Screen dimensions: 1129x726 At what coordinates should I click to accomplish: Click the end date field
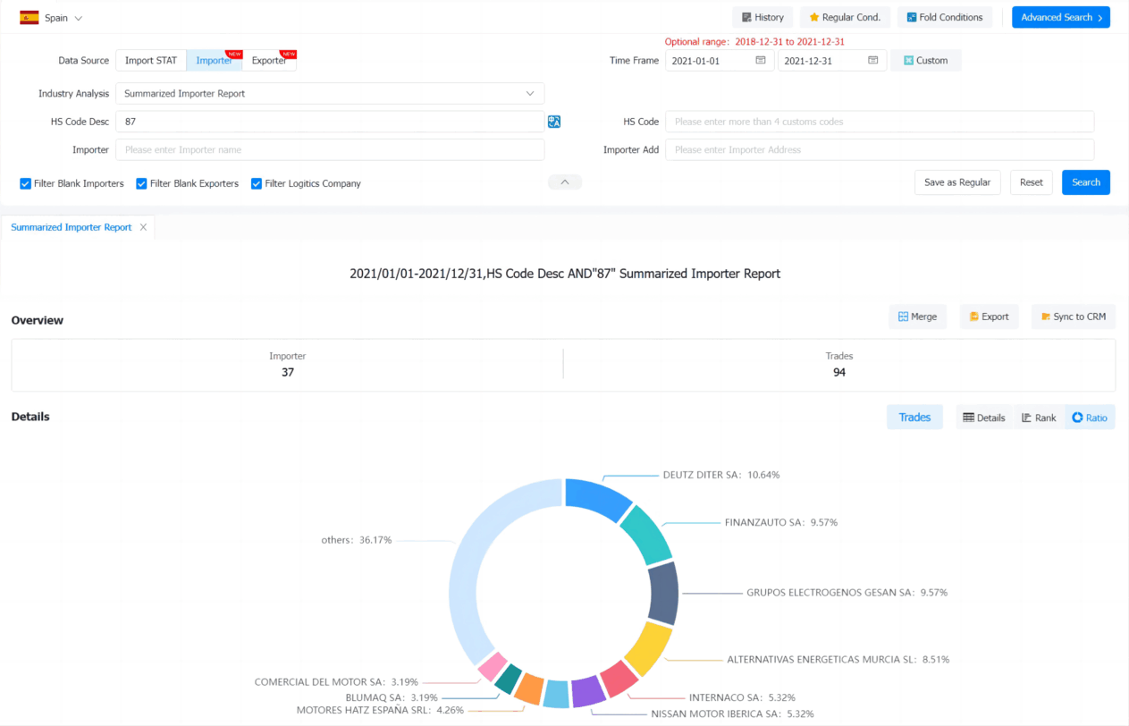coord(832,61)
